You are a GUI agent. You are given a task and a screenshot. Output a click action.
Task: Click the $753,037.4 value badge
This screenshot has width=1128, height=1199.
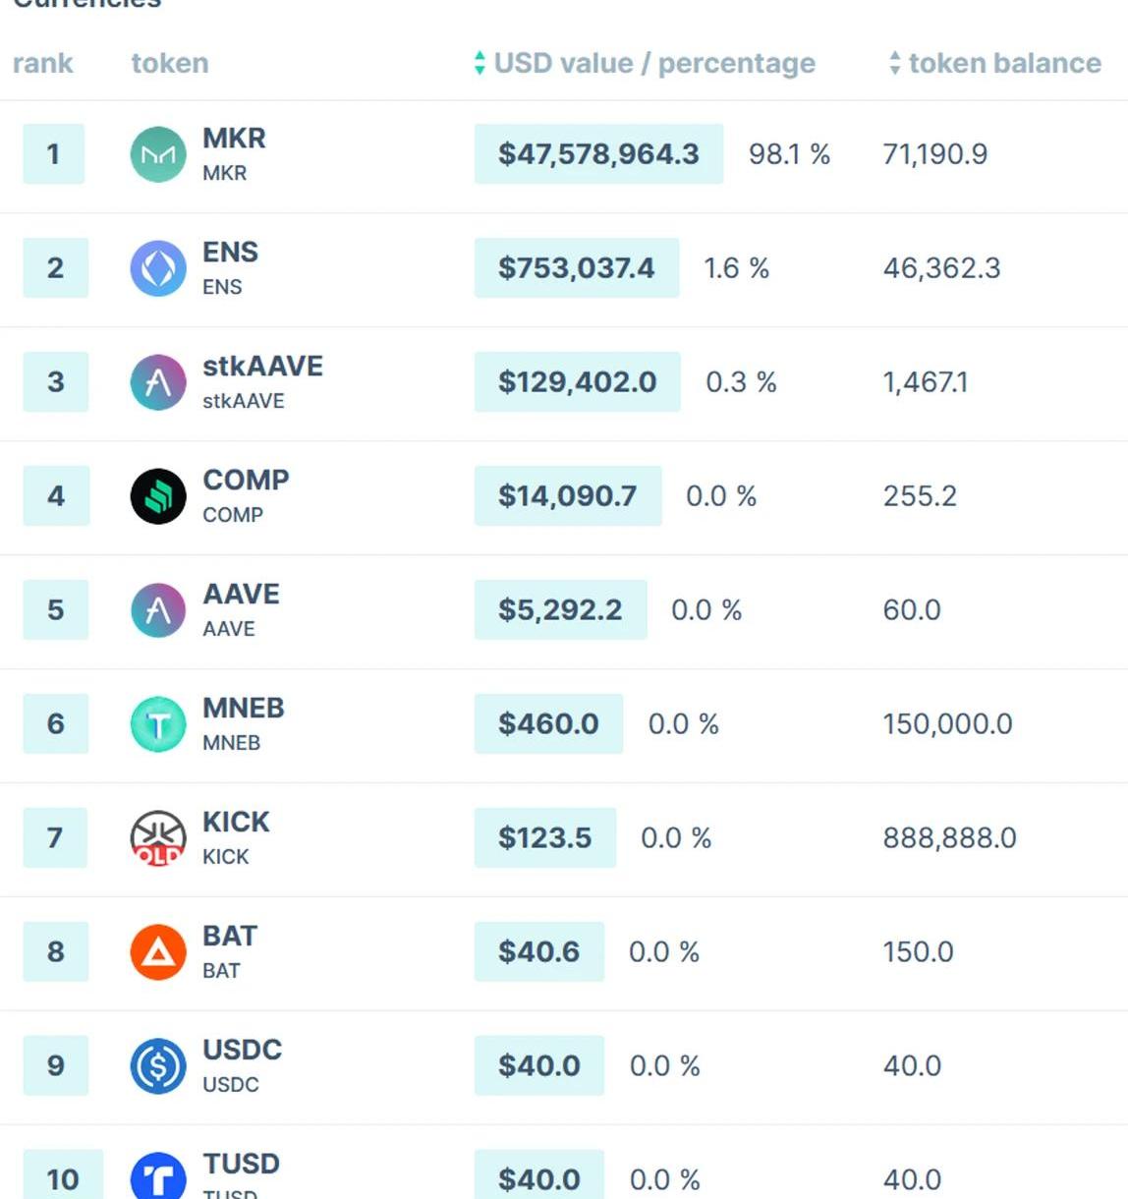[x=576, y=268]
